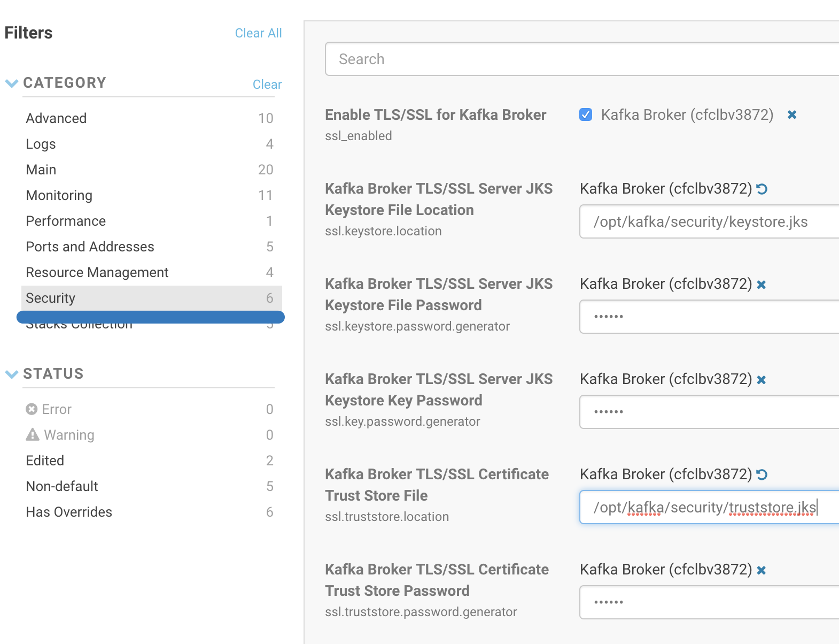
Task: Edit the Keystore File Location field
Action: click(x=709, y=221)
